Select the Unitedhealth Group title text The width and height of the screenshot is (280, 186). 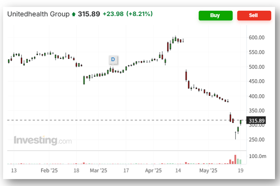click(x=39, y=14)
